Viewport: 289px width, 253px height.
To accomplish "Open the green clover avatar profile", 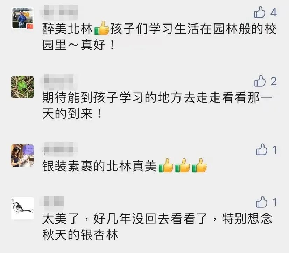I will (x=22, y=87).
